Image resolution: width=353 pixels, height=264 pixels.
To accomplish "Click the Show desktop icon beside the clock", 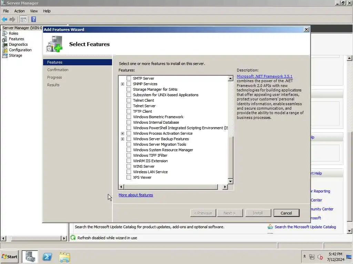I will pos(350,257).
